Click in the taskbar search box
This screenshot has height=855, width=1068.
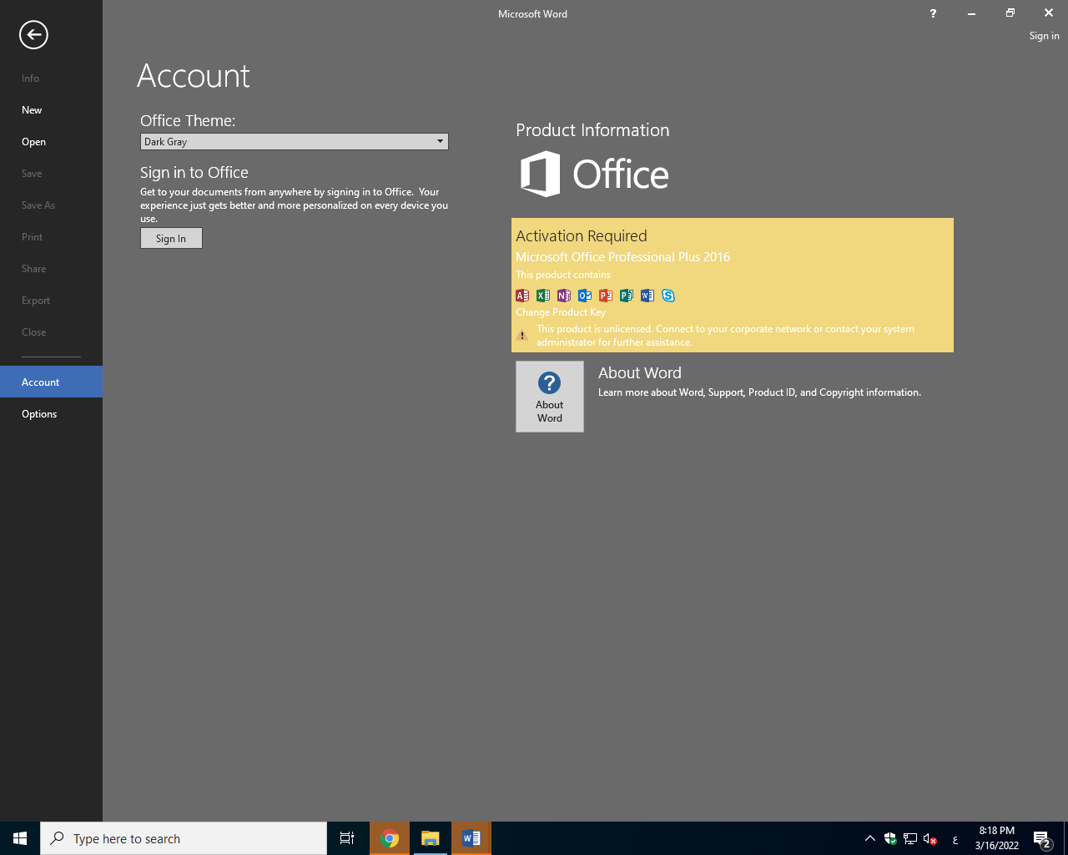pyautogui.click(x=184, y=838)
